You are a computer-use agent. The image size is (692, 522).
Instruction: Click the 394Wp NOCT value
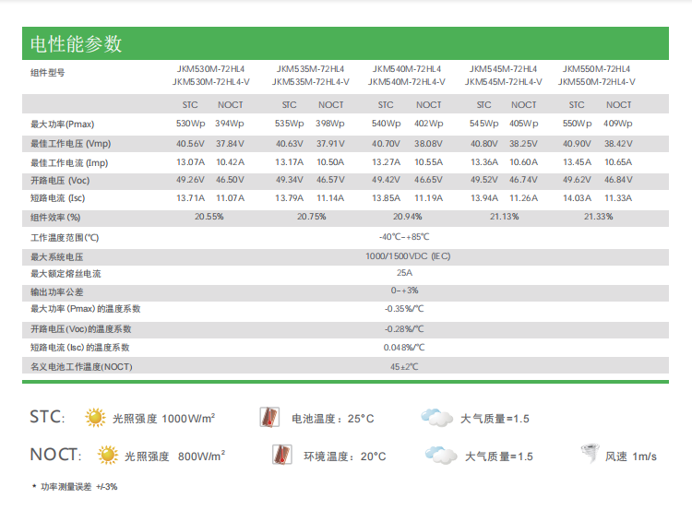click(x=230, y=124)
